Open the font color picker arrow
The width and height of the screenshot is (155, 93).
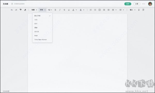point(76,10)
